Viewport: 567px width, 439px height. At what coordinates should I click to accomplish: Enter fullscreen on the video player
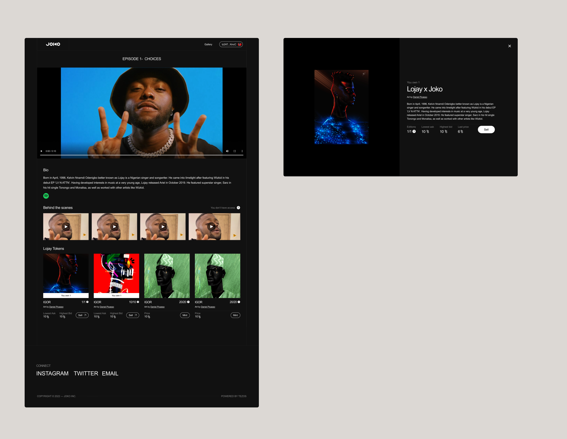234,151
